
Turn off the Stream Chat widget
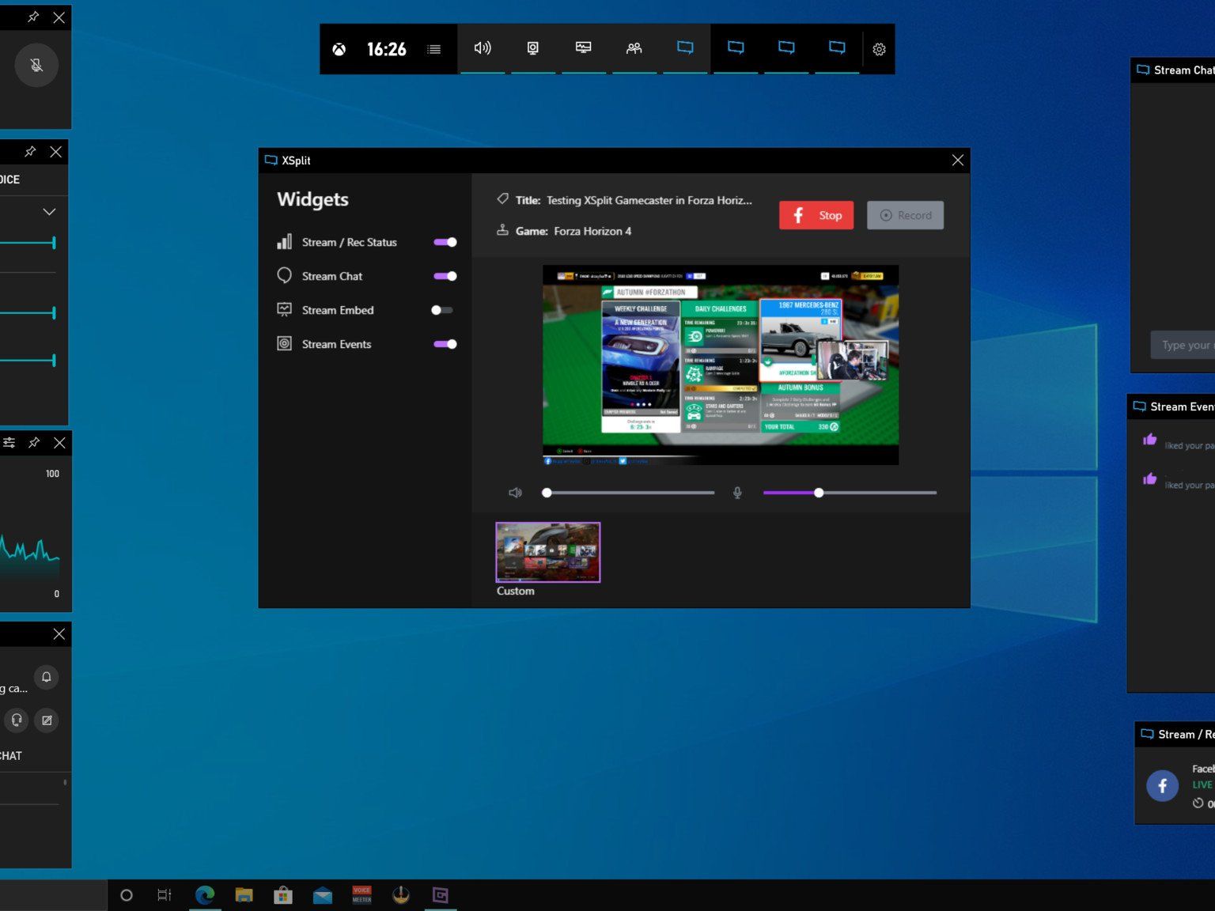point(445,276)
